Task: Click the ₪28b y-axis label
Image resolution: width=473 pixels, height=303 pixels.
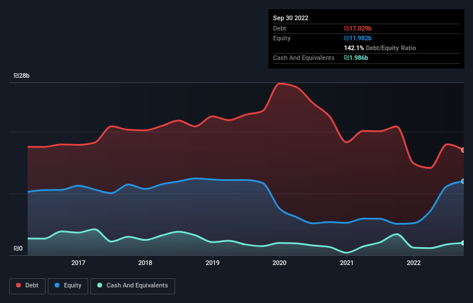Action: click(21, 75)
